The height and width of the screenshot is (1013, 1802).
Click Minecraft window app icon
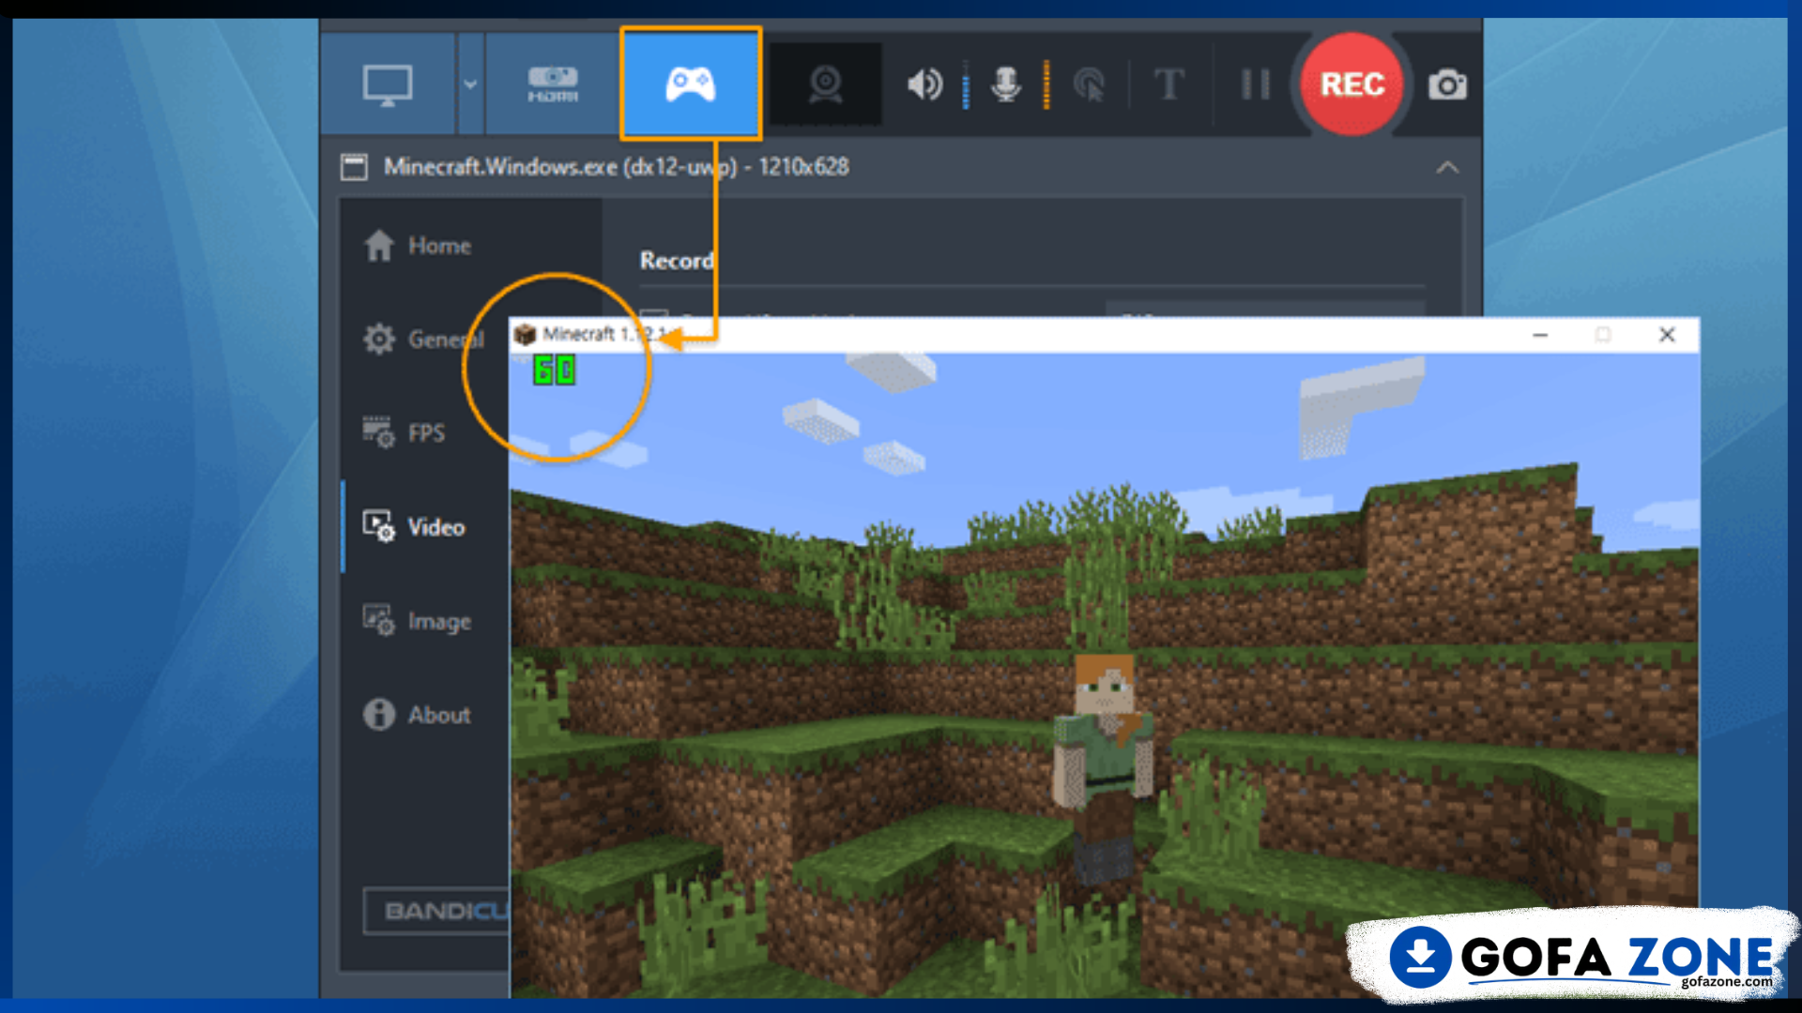(525, 335)
